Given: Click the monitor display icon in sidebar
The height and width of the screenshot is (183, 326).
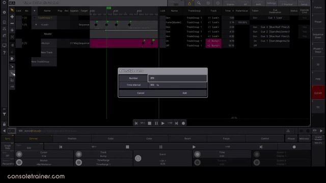Looking at the screenshot, I should click(x=4, y=45).
